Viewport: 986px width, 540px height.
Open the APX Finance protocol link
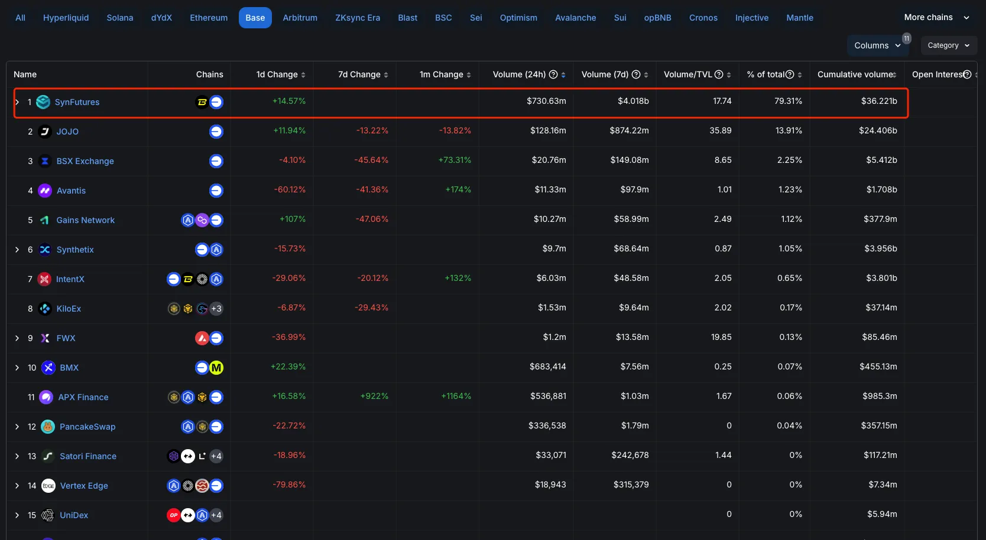click(x=83, y=397)
